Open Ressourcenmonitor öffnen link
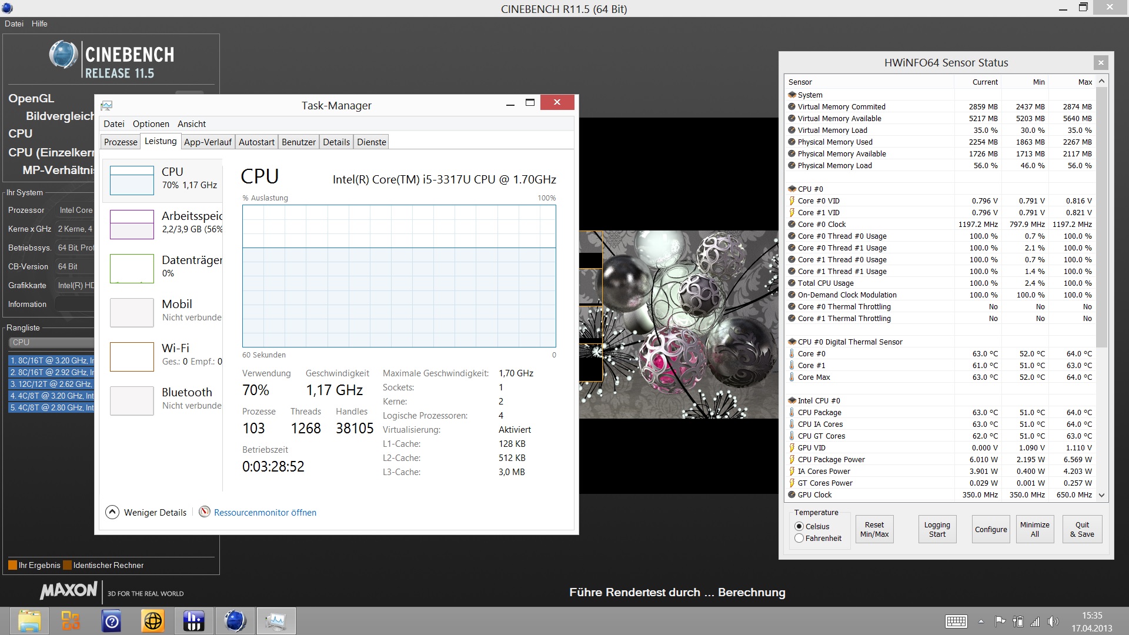The height and width of the screenshot is (635, 1129). (265, 513)
